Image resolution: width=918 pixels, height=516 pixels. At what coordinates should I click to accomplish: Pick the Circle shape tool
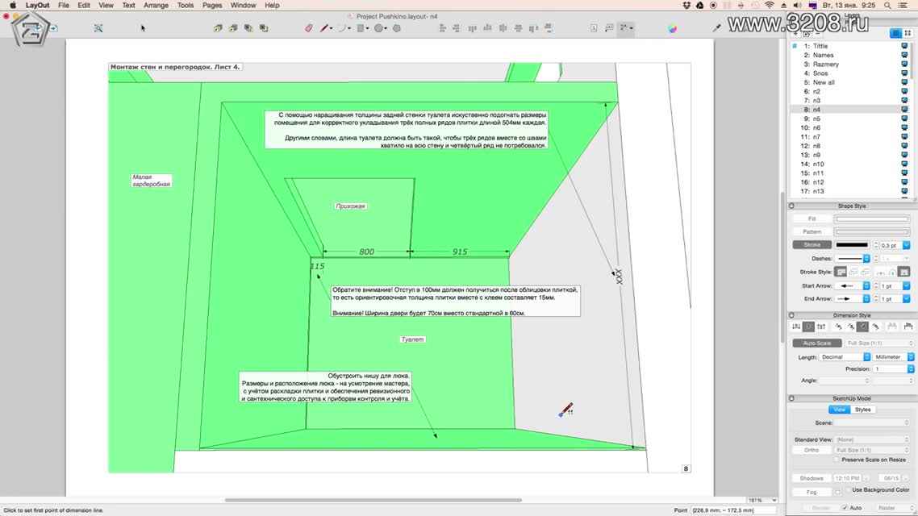coord(378,28)
